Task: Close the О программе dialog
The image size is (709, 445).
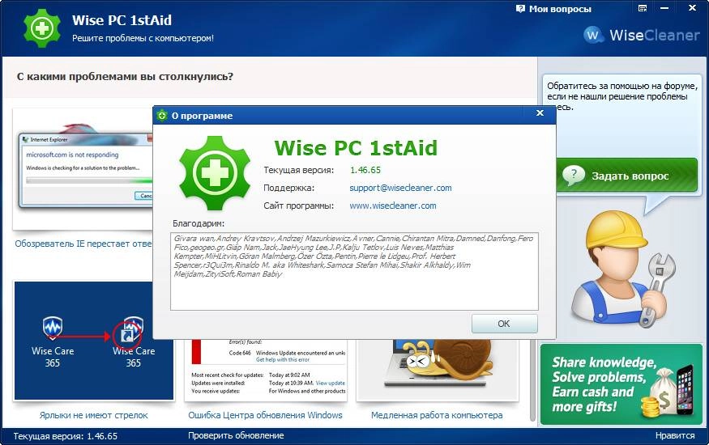Action: click(540, 113)
